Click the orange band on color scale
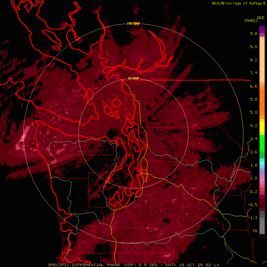This screenshot has width=267, height=267. click(262, 101)
